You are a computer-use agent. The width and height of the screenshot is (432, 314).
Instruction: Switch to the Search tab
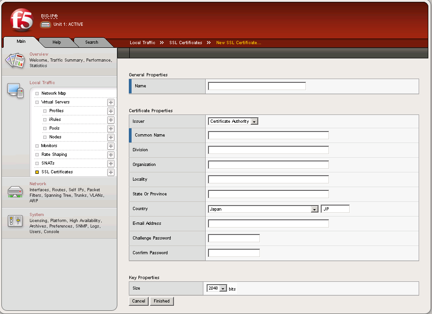click(x=92, y=42)
